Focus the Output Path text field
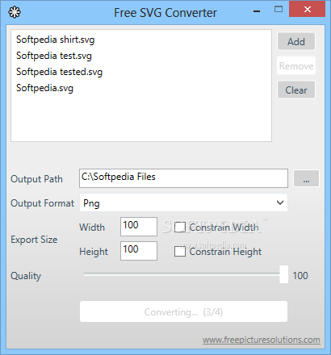Viewport: 331px width, 355px height. coord(183,178)
